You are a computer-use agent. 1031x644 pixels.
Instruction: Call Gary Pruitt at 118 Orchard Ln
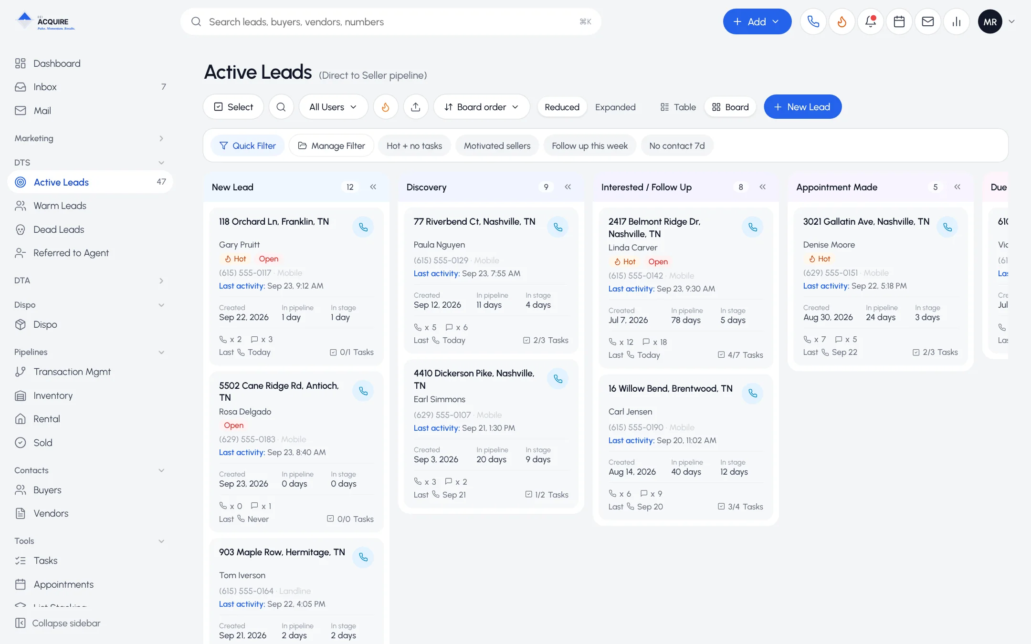pyautogui.click(x=363, y=227)
